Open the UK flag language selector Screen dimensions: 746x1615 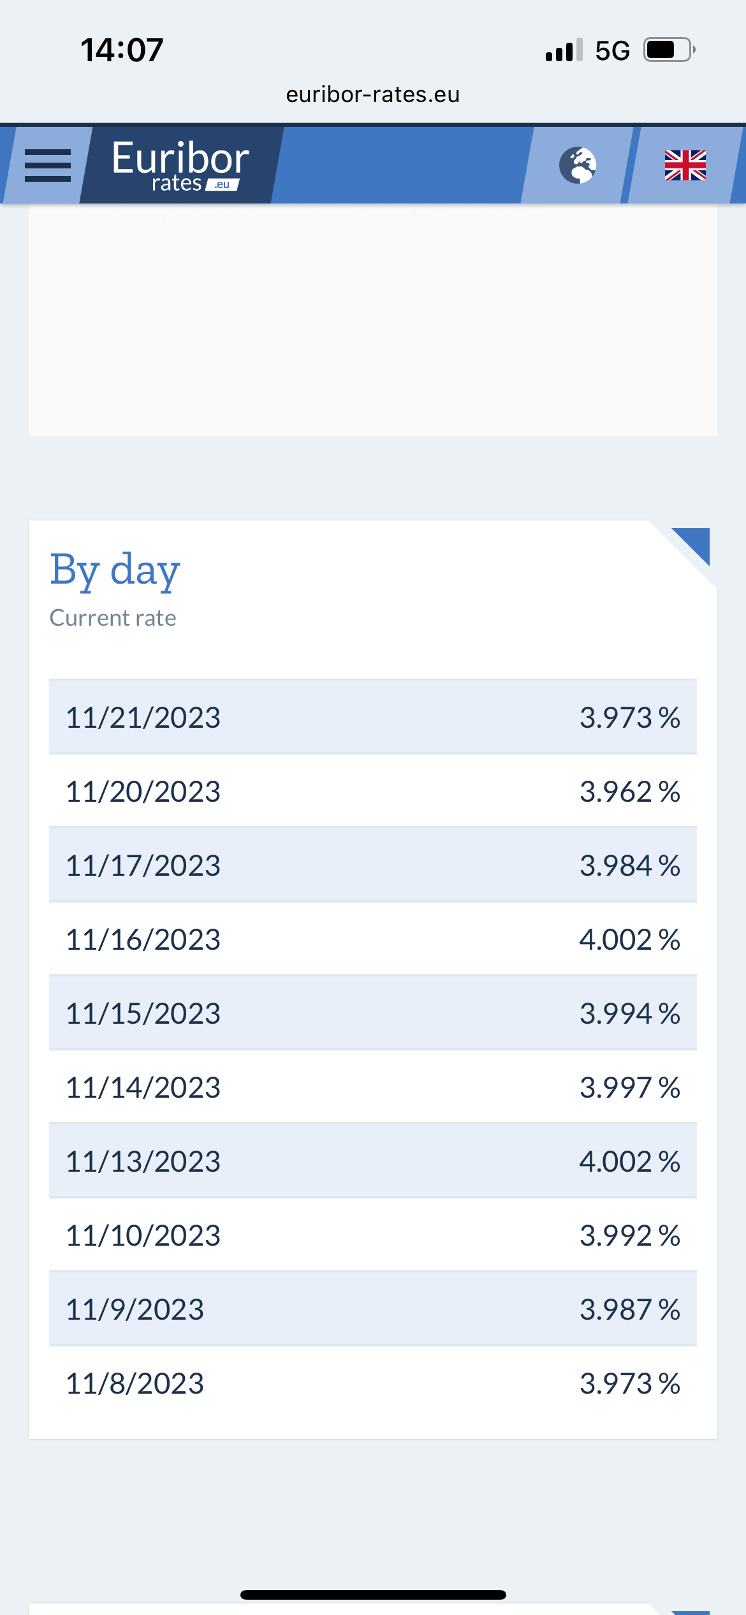[685, 165]
